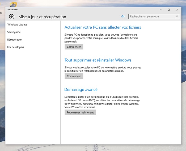
Task: Open the For developers section
Action: click(16, 47)
